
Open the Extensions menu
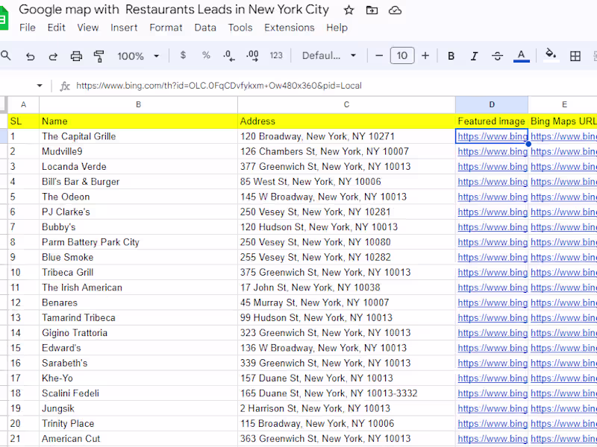pyautogui.click(x=290, y=28)
